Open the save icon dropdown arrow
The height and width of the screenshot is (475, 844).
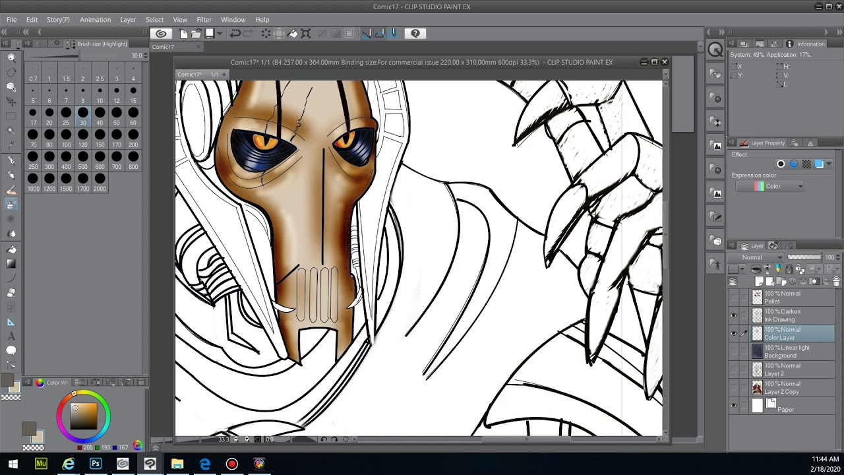[x=220, y=34]
